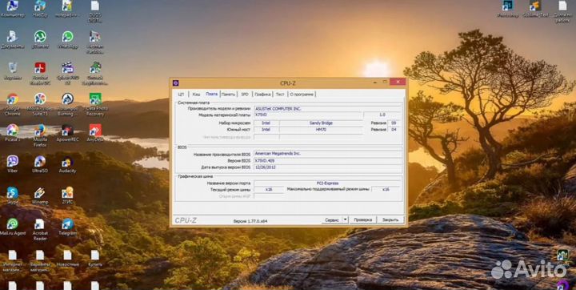Open the SPD tab in CPU-Z
The image size is (576, 290).
pos(245,95)
